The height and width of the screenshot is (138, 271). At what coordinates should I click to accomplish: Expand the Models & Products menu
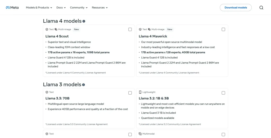39,8
